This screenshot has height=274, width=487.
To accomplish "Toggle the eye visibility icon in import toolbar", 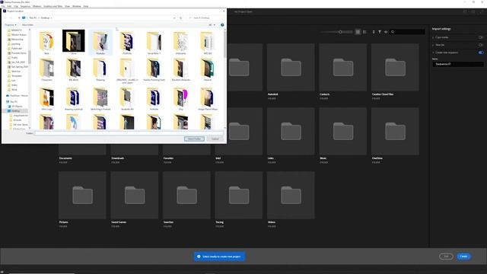I will pyautogui.click(x=386, y=32).
